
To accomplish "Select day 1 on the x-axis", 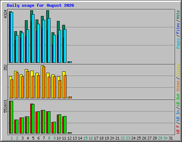I will click(12, 138).
